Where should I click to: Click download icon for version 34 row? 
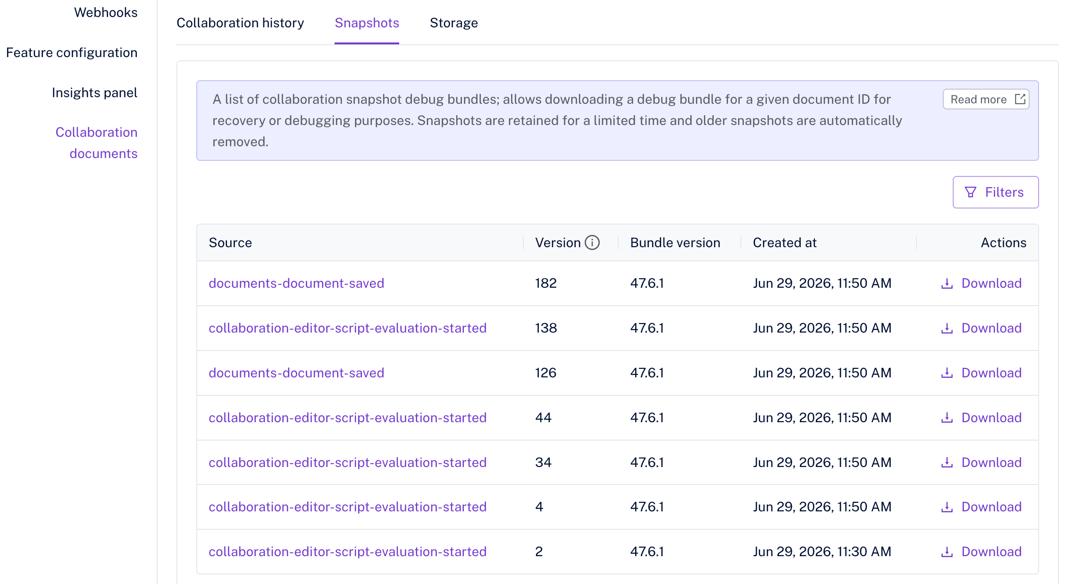[947, 462]
